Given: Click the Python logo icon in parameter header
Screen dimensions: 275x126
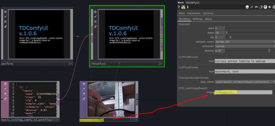Looking at the screenshot, I should [x=265, y=7].
